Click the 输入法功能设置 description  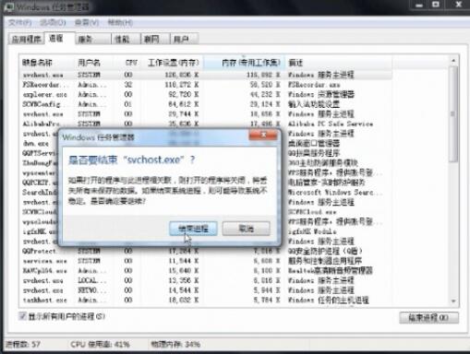coord(314,104)
